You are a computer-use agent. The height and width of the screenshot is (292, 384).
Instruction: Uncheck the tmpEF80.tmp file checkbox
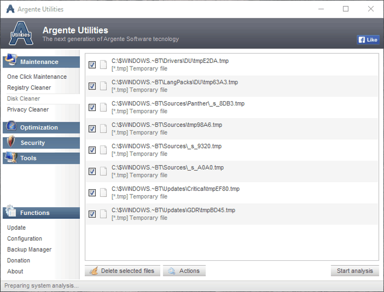pyautogui.click(x=92, y=193)
